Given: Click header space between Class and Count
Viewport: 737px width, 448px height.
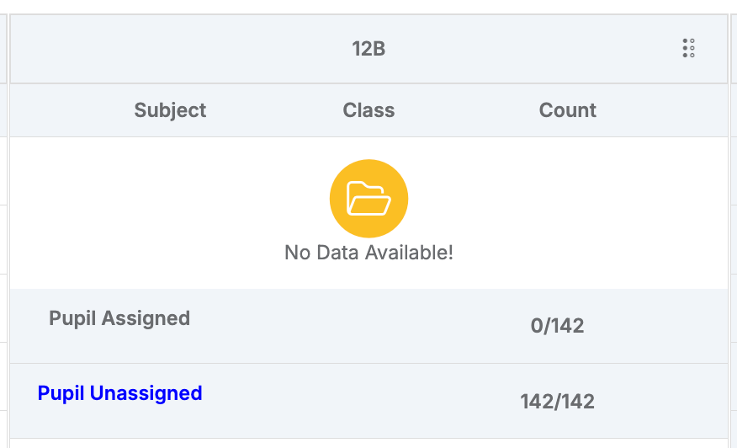Looking at the screenshot, I should (x=467, y=110).
